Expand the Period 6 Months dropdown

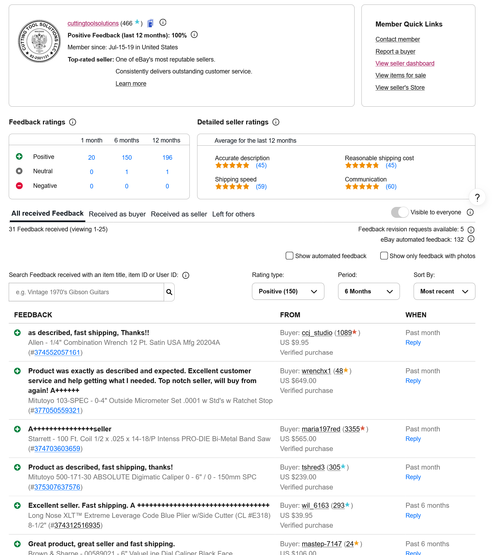369,291
